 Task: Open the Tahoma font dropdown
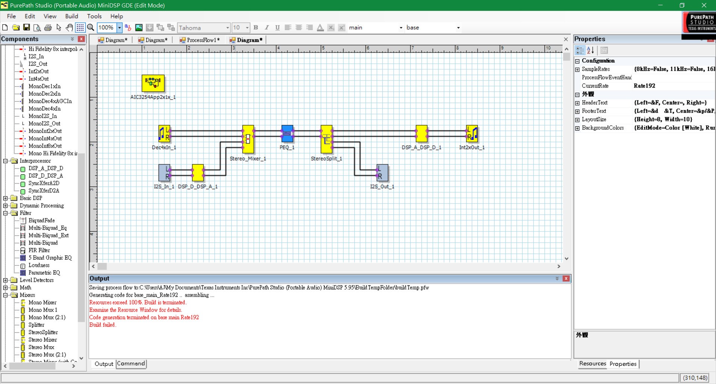tap(227, 28)
